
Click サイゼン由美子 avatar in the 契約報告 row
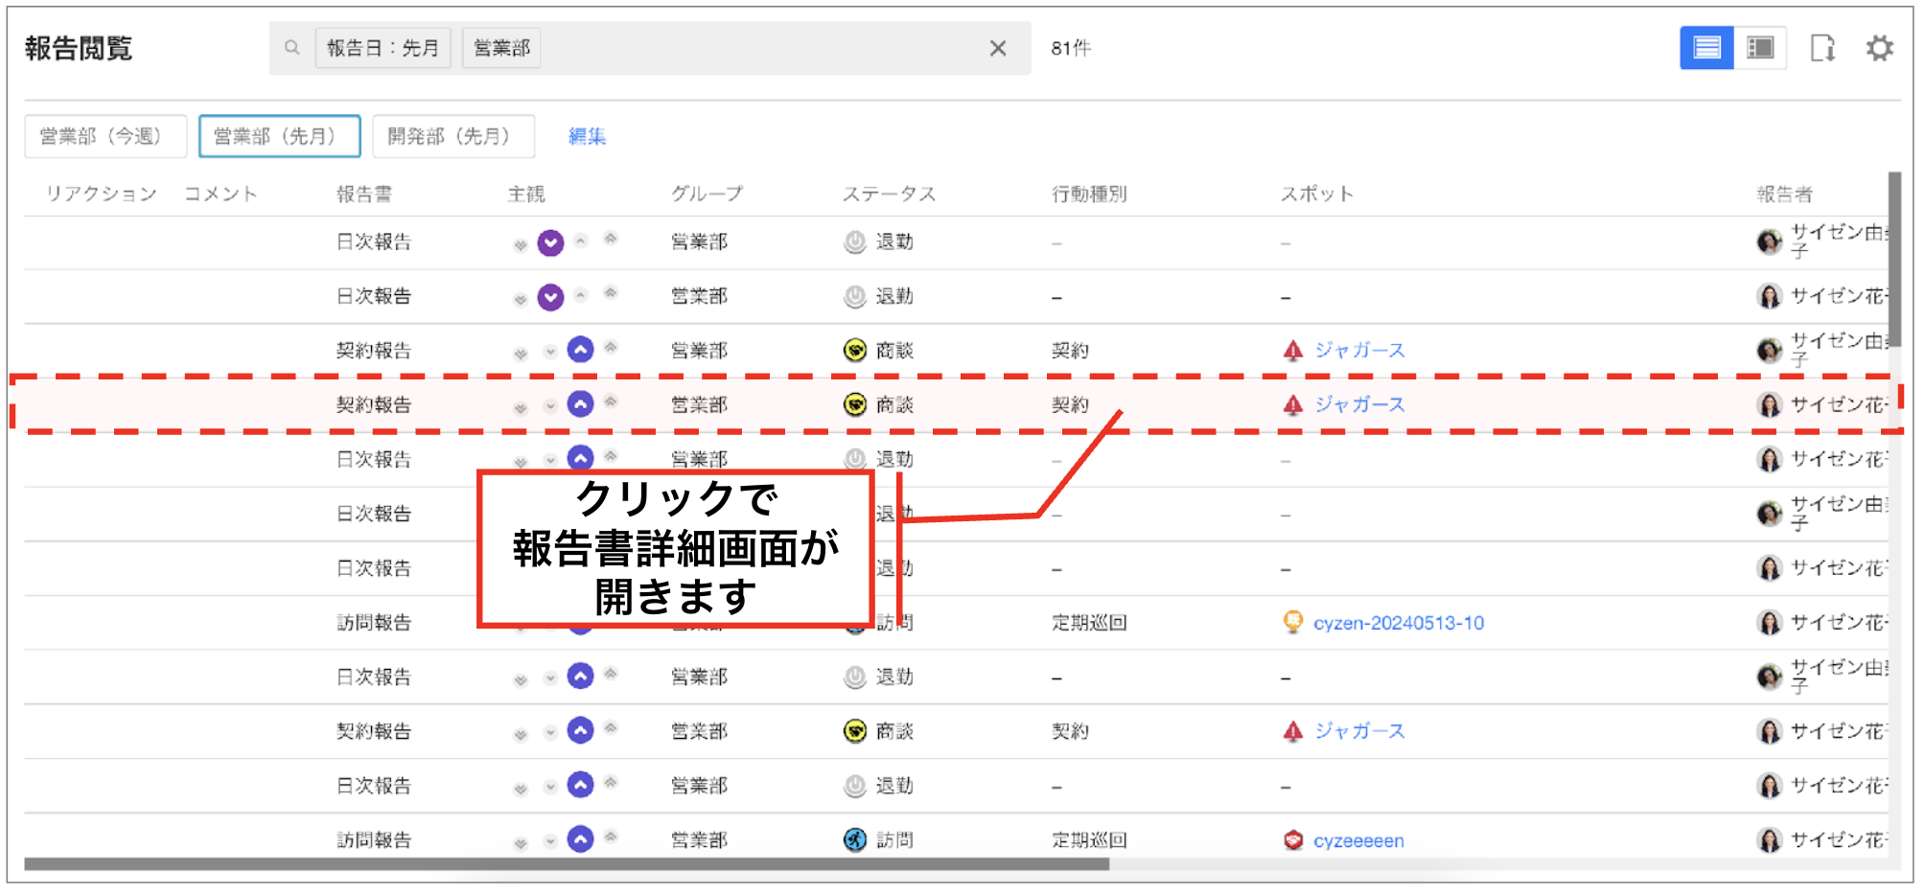click(1770, 351)
